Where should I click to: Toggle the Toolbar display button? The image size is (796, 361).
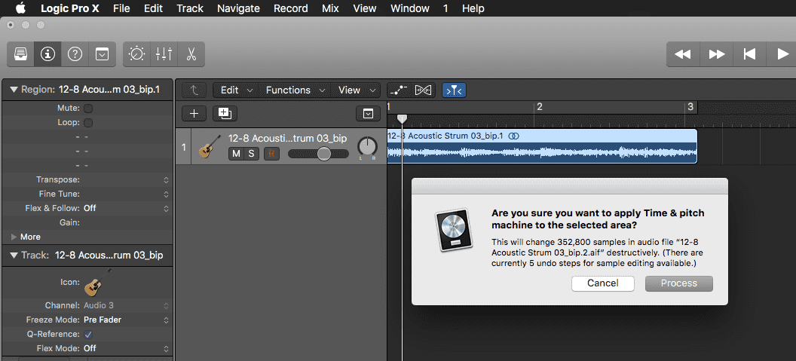click(103, 54)
